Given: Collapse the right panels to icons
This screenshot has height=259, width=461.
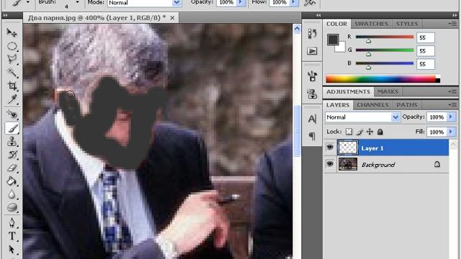Looking at the screenshot, I should 455,15.
